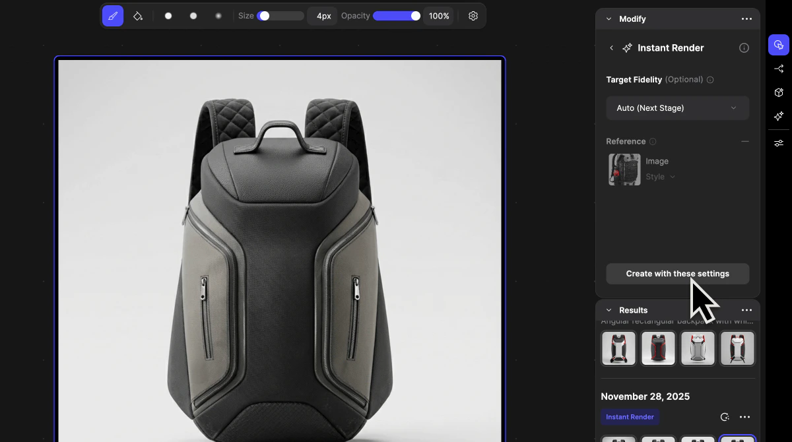Open Results panel more options menu
Image resolution: width=792 pixels, height=442 pixels.
pos(746,310)
